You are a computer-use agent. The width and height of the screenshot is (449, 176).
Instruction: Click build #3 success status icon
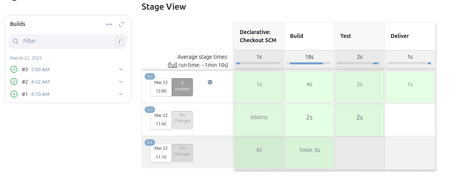click(14, 69)
